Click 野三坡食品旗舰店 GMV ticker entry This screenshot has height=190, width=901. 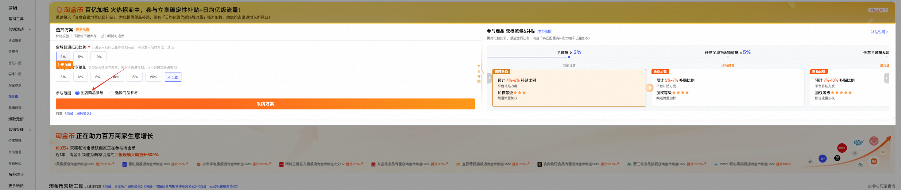(666, 164)
